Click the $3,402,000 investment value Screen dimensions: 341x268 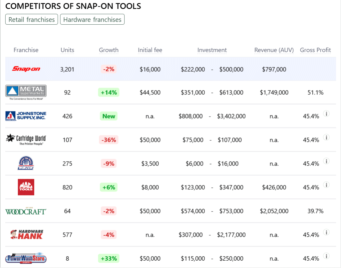[x=231, y=116]
